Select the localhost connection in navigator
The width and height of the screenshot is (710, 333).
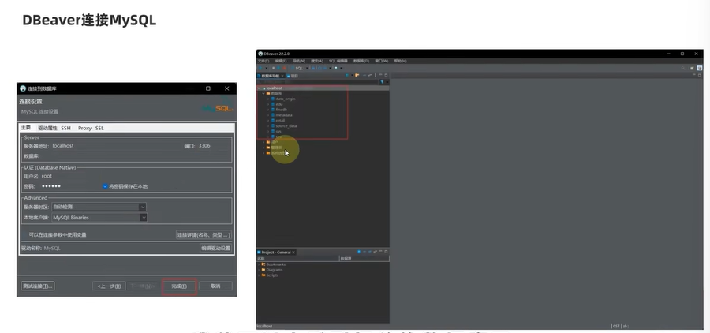[x=275, y=88]
